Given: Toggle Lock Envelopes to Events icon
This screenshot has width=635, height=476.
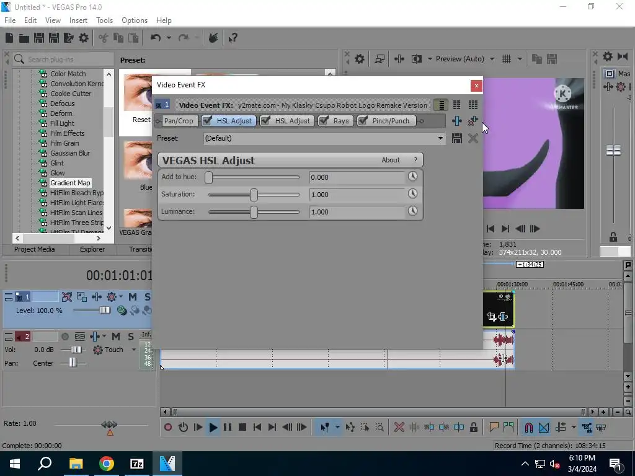Looking at the screenshot, I should pyautogui.click(x=587, y=428).
